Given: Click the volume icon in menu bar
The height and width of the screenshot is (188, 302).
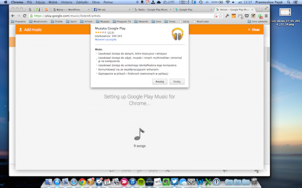Looking at the screenshot, I should point(233,2).
